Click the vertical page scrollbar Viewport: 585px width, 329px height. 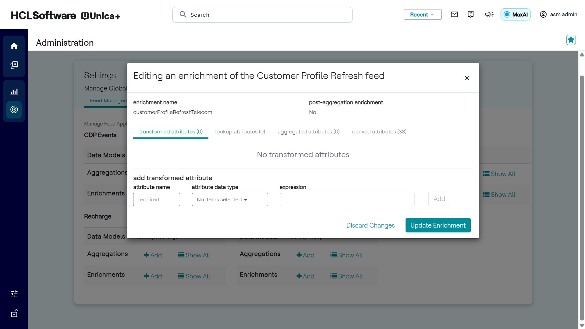click(582, 198)
